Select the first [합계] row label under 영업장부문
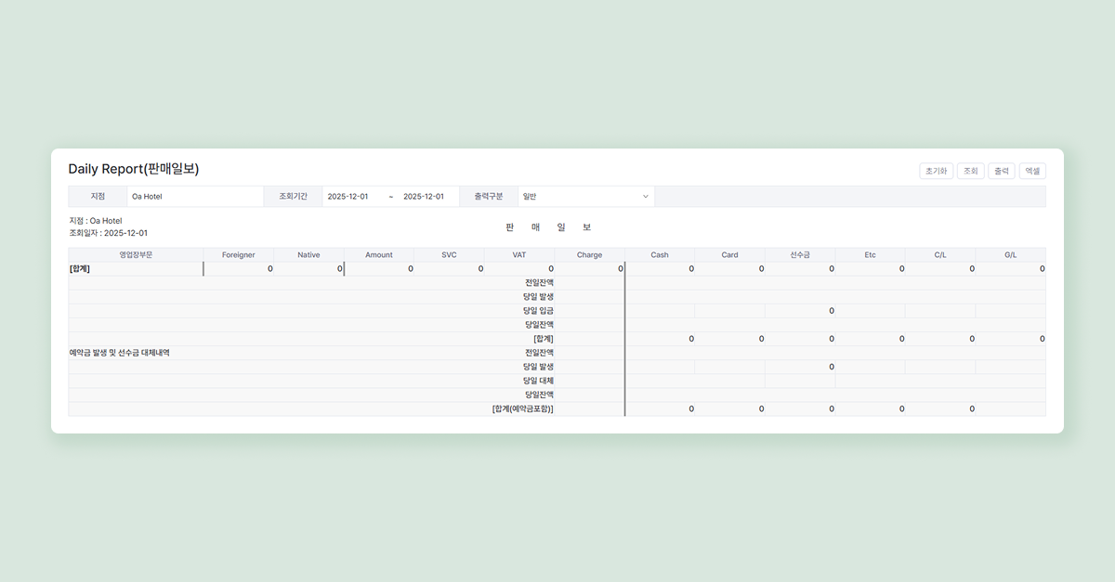The width and height of the screenshot is (1115, 582). pos(80,268)
